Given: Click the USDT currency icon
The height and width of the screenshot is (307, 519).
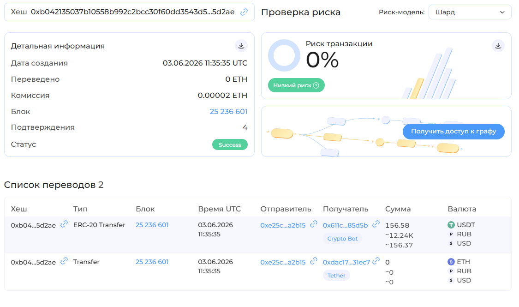Looking at the screenshot, I should pos(451,225).
